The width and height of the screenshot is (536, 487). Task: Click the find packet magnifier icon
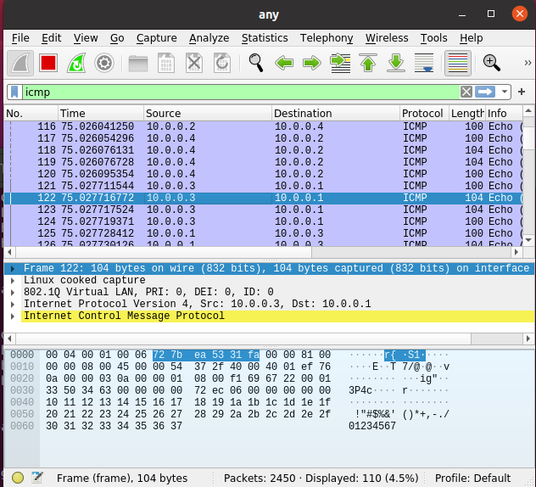[255, 63]
